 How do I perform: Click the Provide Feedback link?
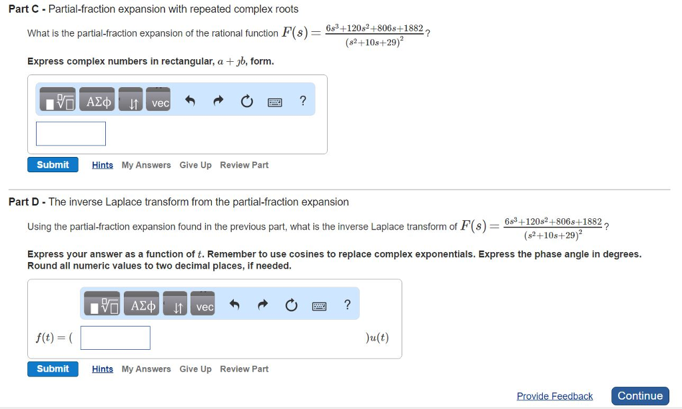(555, 396)
